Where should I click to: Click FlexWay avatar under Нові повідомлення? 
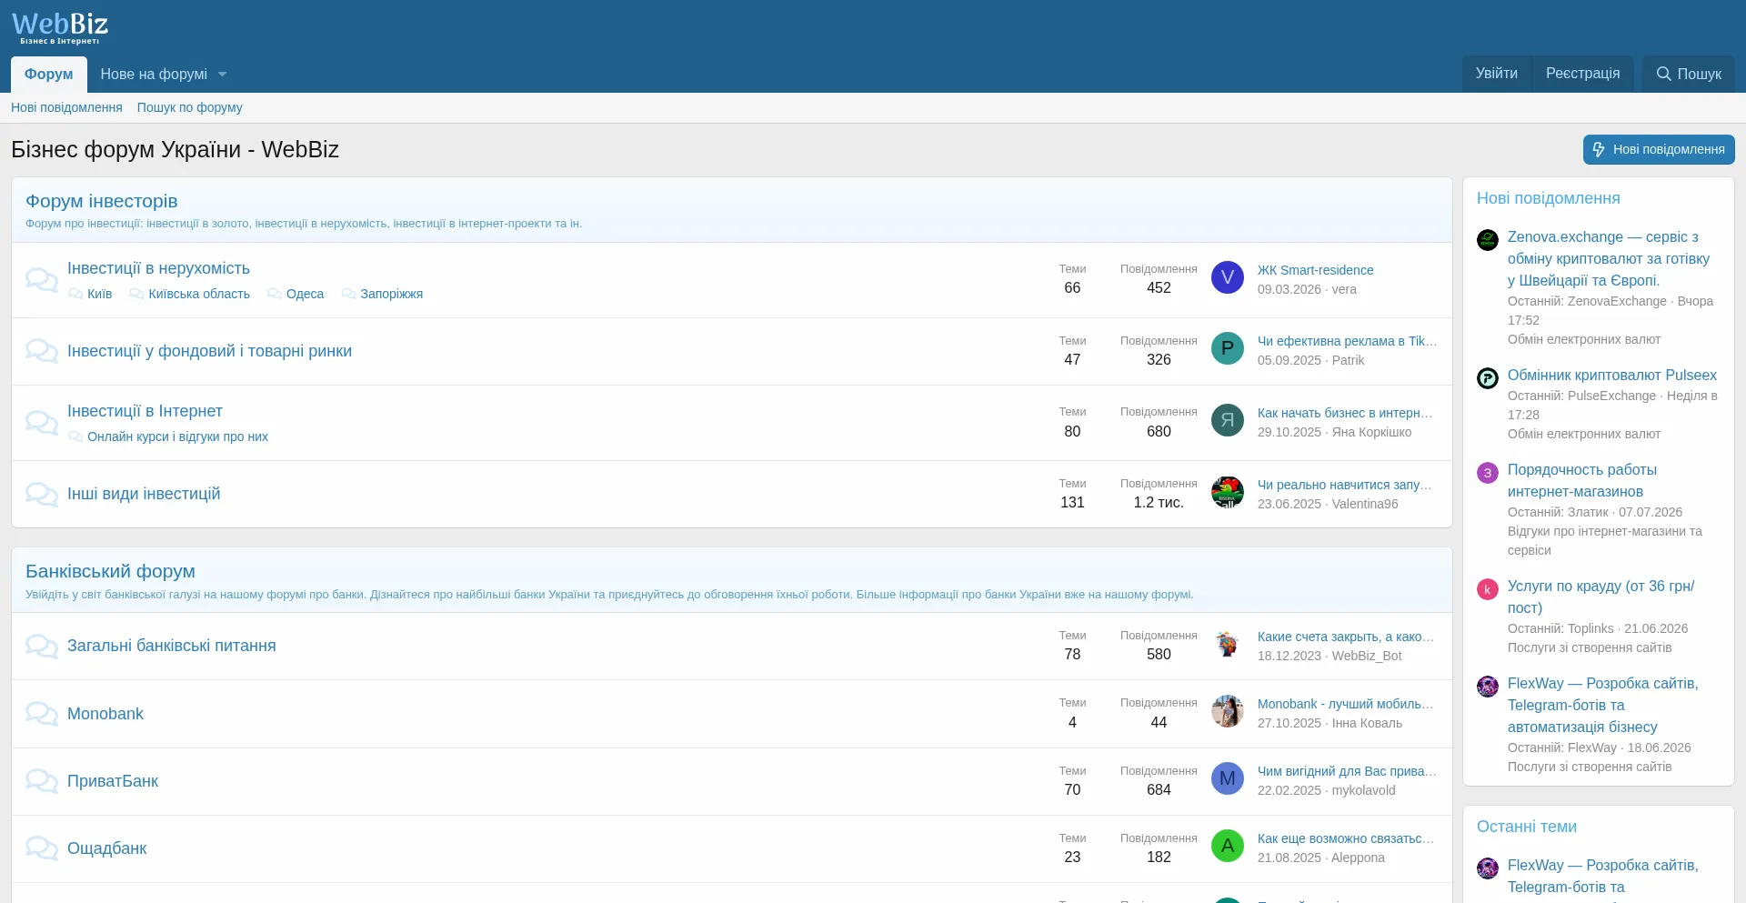click(1488, 687)
